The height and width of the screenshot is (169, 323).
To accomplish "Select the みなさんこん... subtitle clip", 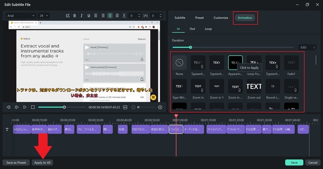I will point(22,130).
